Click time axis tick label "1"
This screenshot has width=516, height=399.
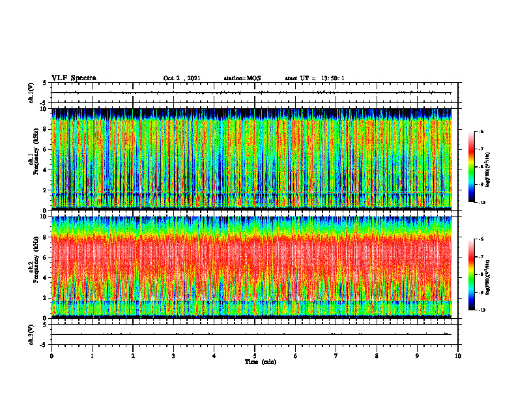(92, 356)
